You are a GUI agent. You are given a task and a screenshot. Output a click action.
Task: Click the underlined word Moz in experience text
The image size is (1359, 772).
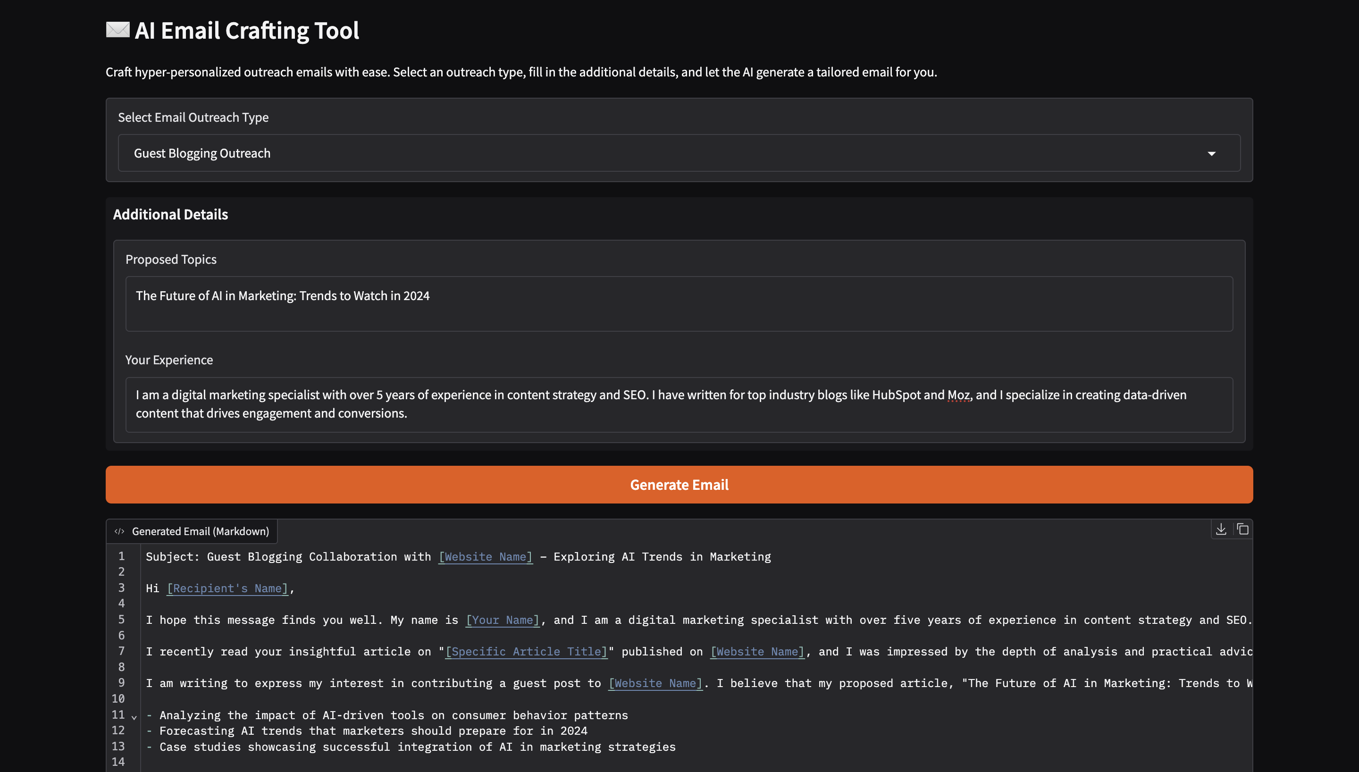pyautogui.click(x=958, y=395)
